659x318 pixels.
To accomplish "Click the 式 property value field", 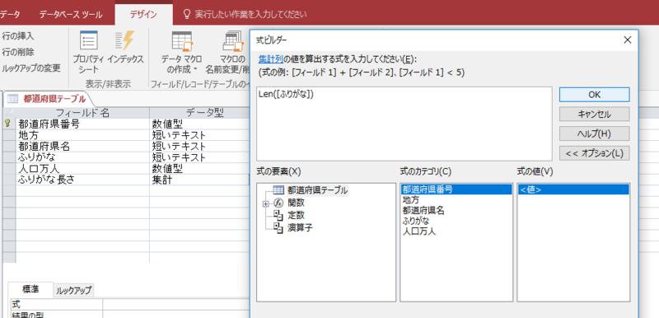I will [176, 304].
